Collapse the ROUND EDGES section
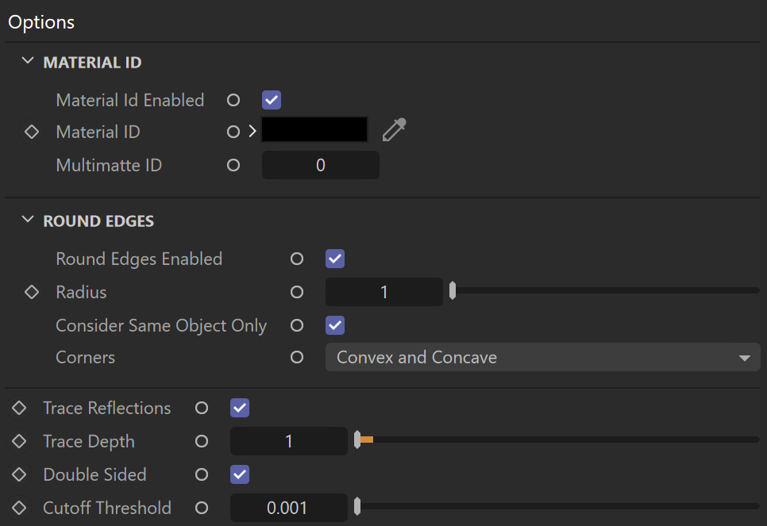 pyautogui.click(x=28, y=220)
